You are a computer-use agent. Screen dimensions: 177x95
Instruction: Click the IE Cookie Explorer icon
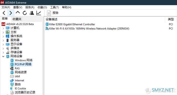point(11,89)
